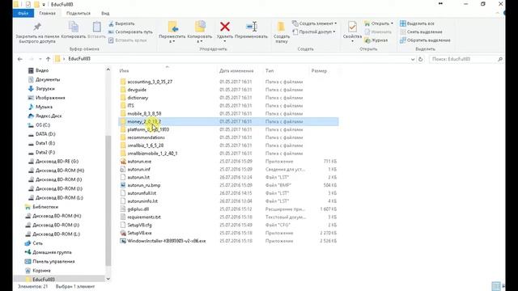
Task: Click Paste shortcut in ribbon
Action: pos(128,40)
